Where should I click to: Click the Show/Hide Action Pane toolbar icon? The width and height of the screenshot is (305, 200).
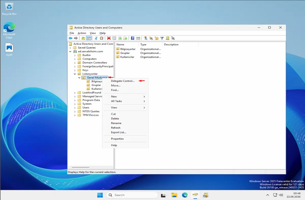(x=138, y=38)
